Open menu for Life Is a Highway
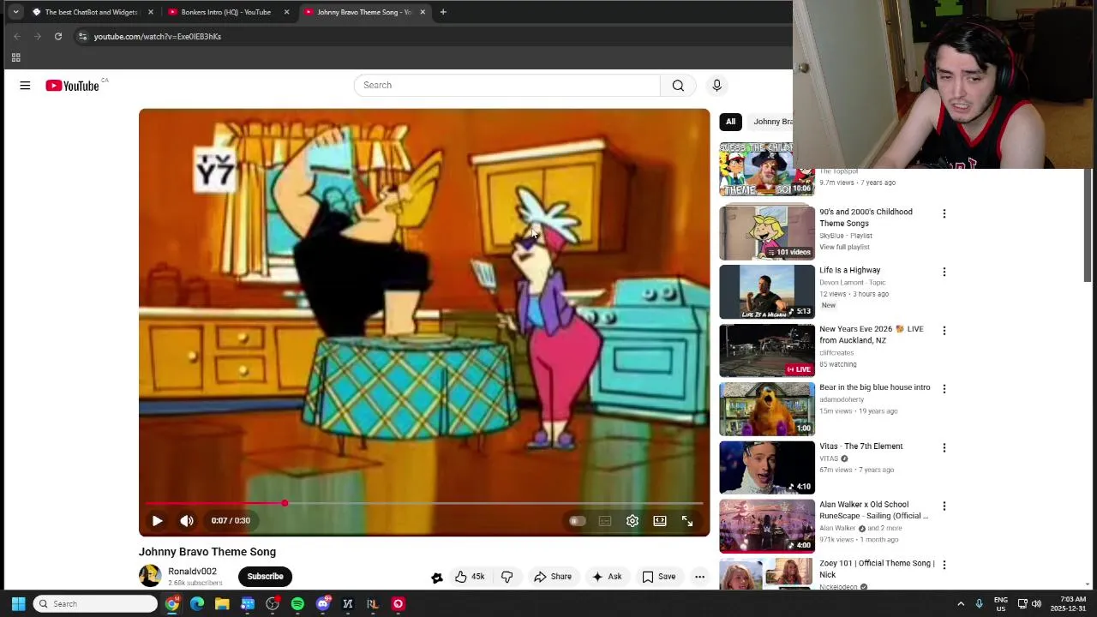Viewport: 1097px width, 617px height. click(944, 272)
